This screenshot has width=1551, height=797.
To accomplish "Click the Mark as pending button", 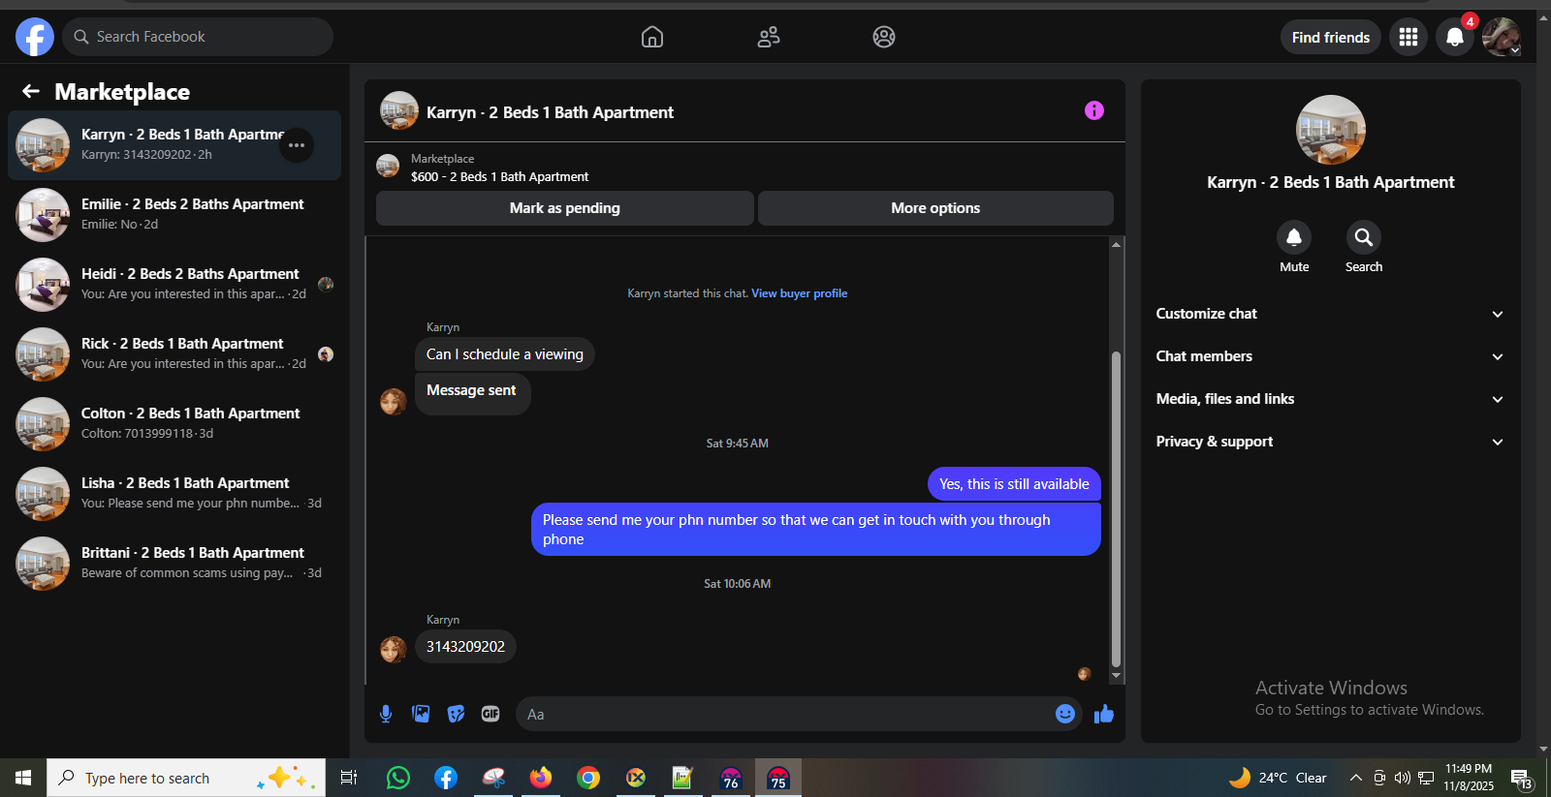I will point(565,208).
